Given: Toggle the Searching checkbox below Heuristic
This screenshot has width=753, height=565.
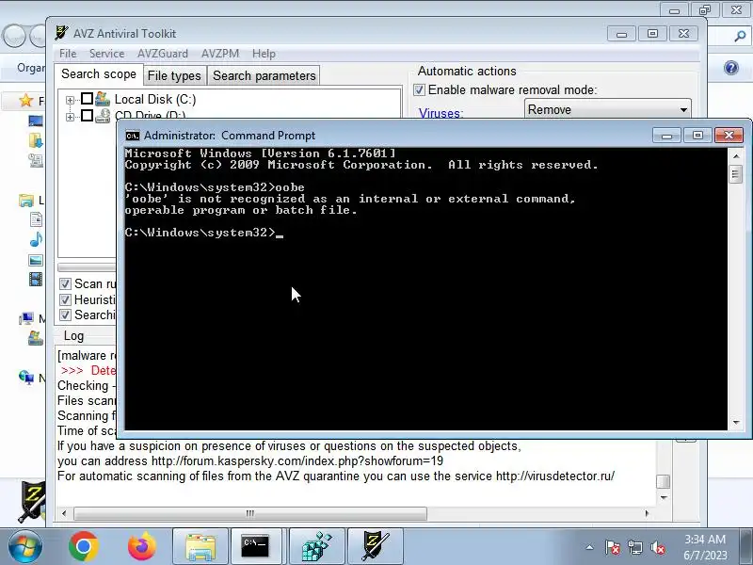Looking at the screenshot, I should tap(65, 315).
